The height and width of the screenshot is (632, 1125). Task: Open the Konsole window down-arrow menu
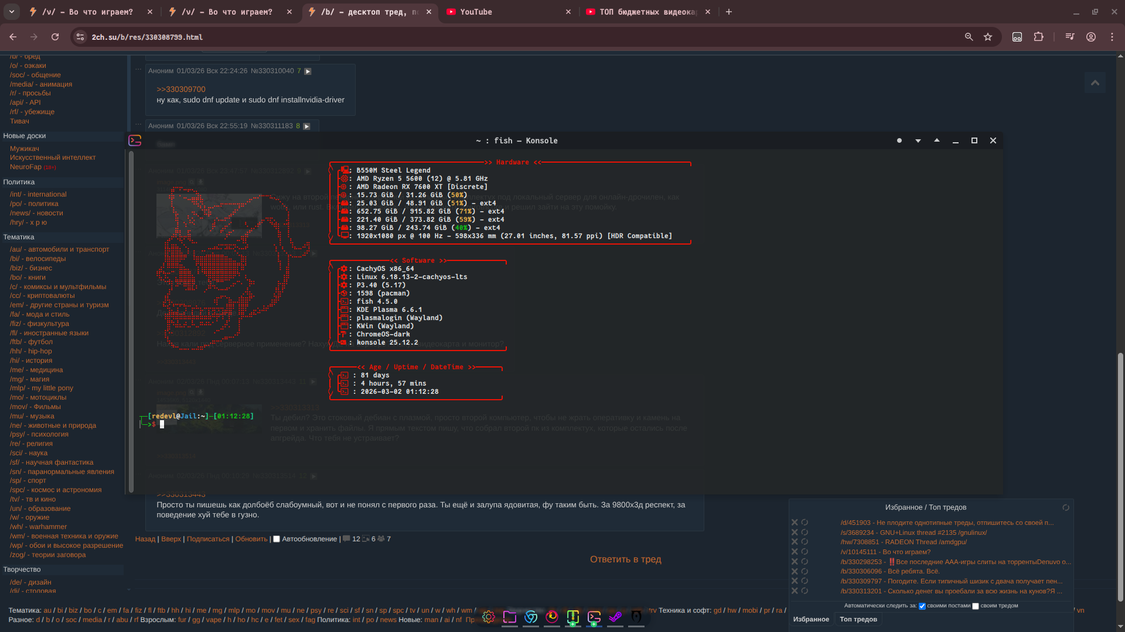918,141
